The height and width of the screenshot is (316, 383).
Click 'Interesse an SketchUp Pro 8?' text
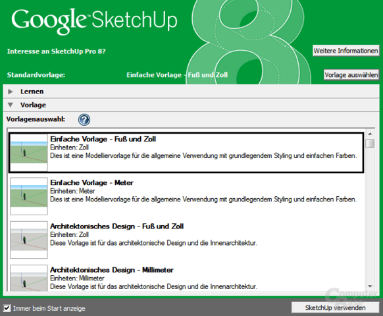coord(57,51)
